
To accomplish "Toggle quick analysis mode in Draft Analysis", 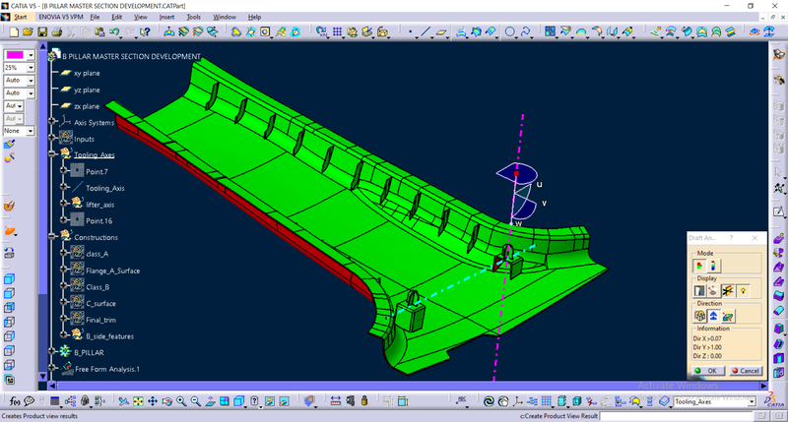I will pos(700,265).
